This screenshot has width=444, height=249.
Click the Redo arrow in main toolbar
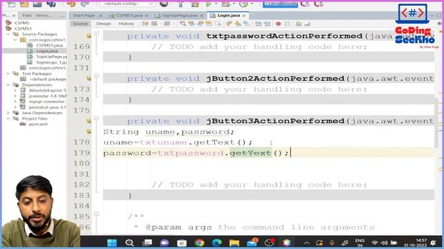point(85,4)
